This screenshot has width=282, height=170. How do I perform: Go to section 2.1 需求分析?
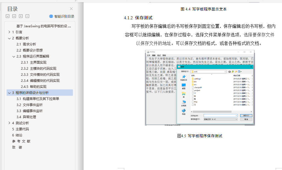(x=26, y=44)
